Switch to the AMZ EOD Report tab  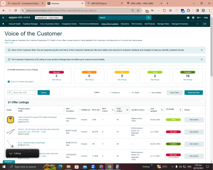[x=105, y=3]
